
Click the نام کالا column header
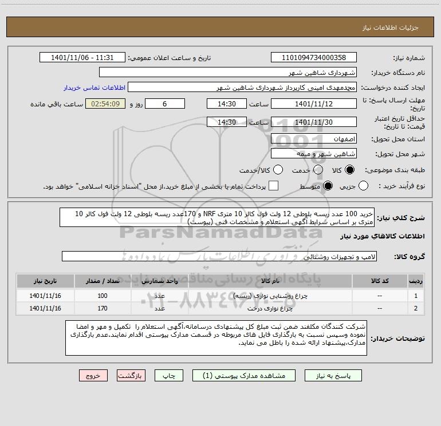(x=270, y=281)
